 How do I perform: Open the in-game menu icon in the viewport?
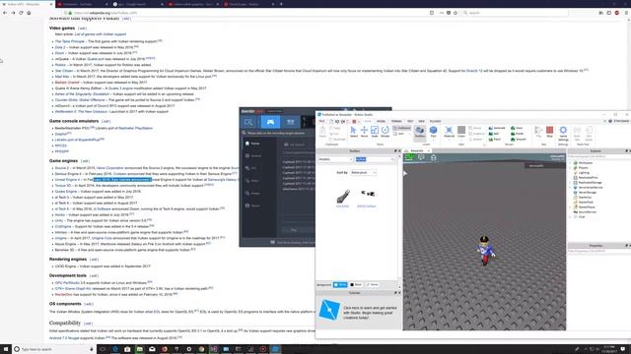point(408,157)
